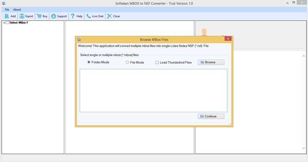308x162 pixels.
Task: Click the Help question mark icon
Action: 73,16
